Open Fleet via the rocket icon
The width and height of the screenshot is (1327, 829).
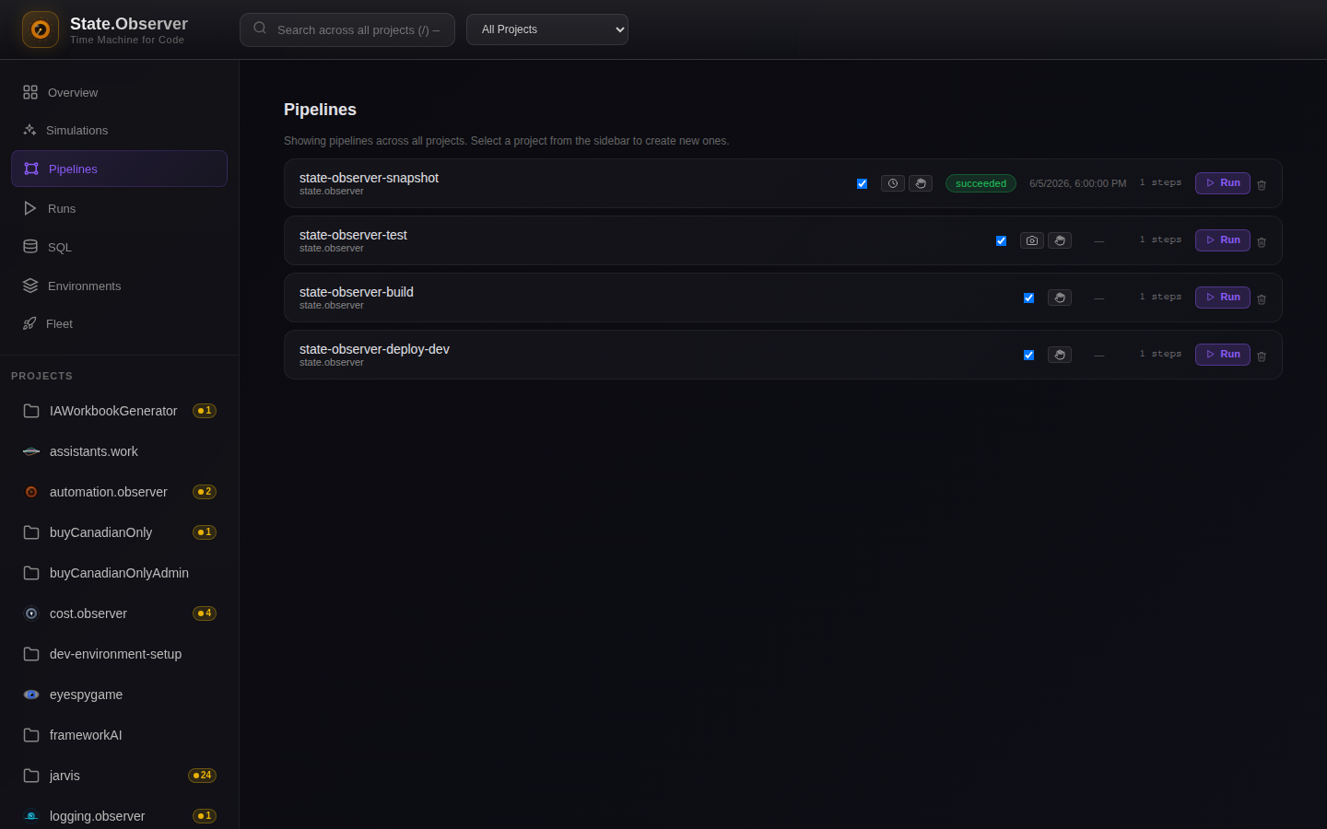[29, 323]
